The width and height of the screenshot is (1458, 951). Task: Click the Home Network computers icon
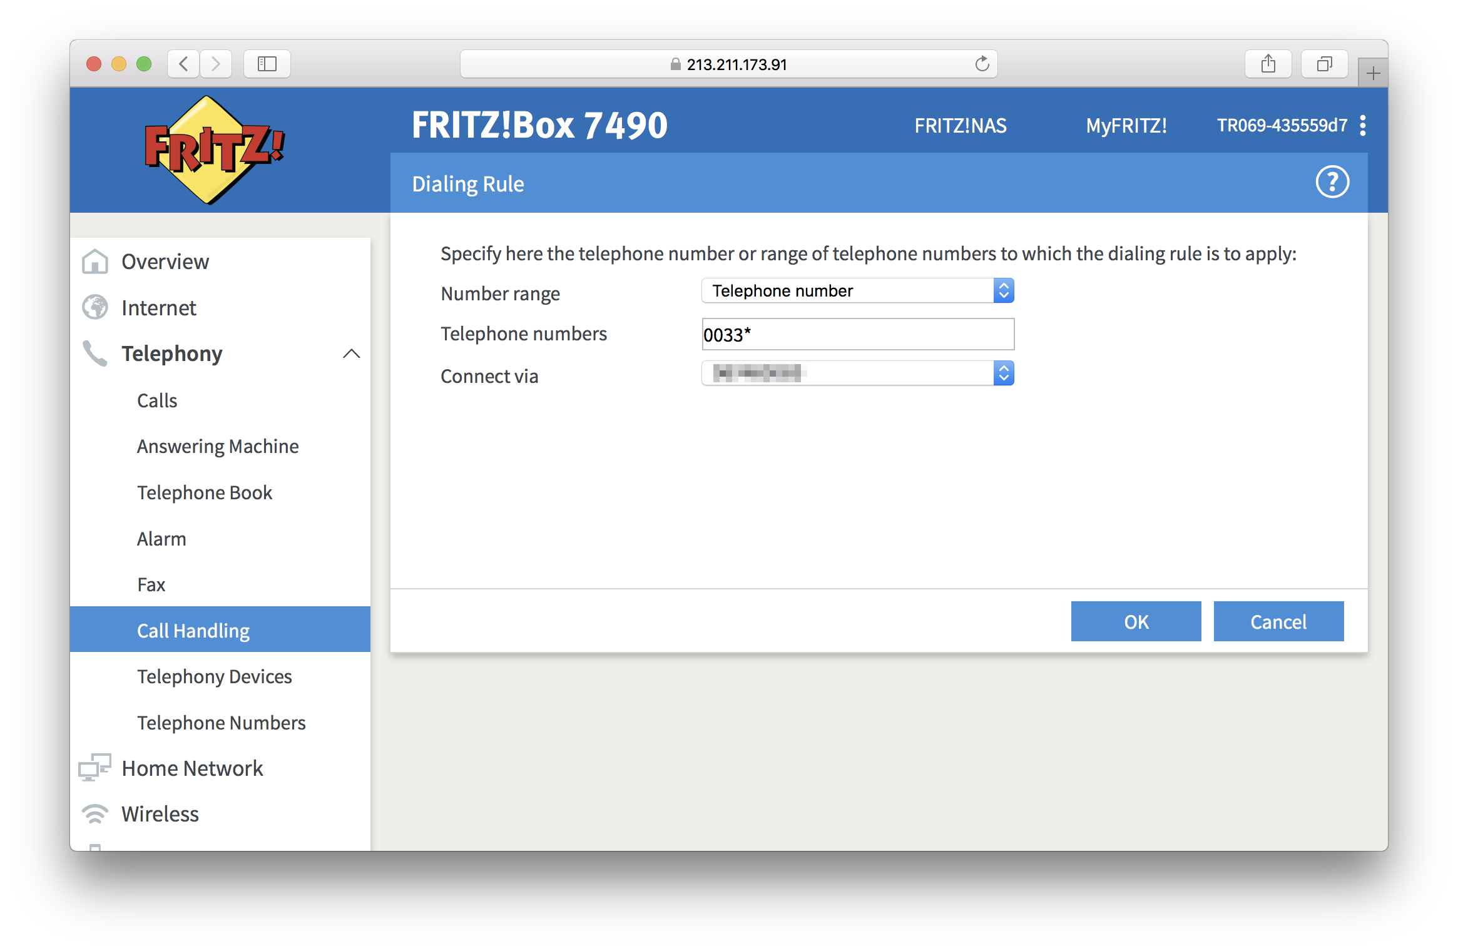coord(94,768)
